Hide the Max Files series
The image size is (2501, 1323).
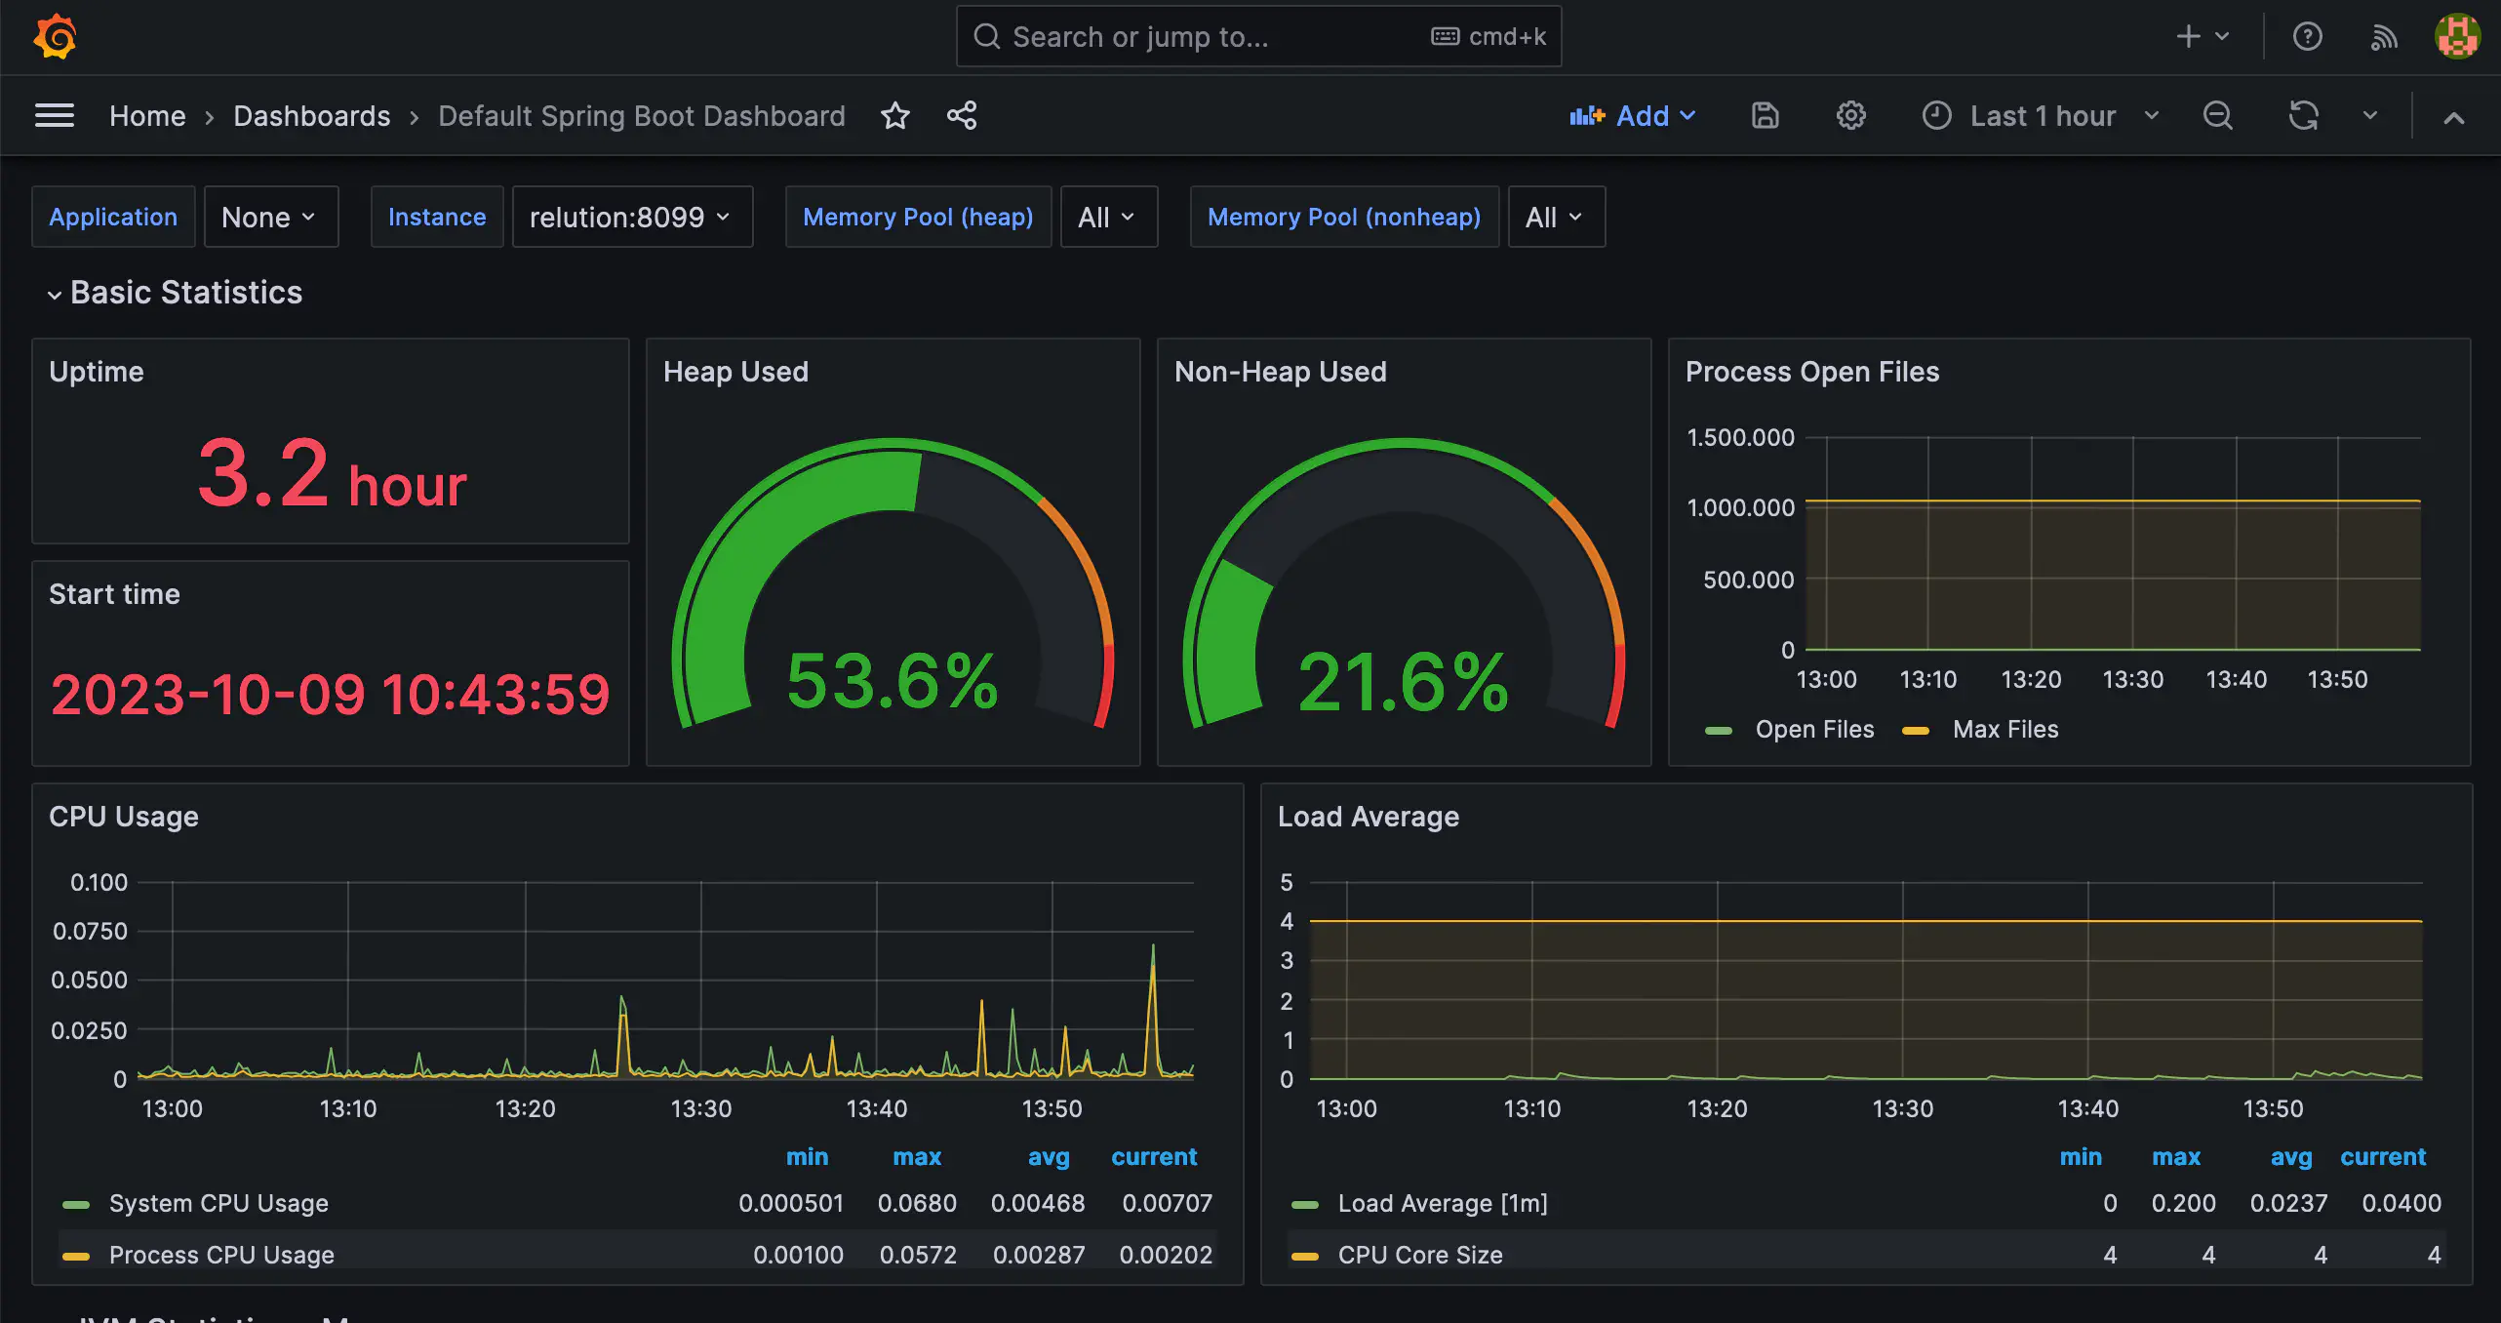point(2005,729)
